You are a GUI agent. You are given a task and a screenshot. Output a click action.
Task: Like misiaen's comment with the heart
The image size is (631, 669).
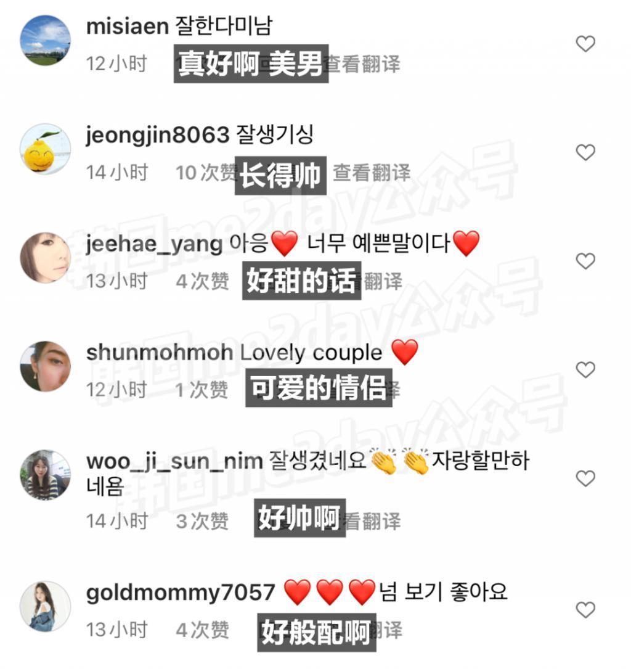pyautogui.click(x=585, y=44)
